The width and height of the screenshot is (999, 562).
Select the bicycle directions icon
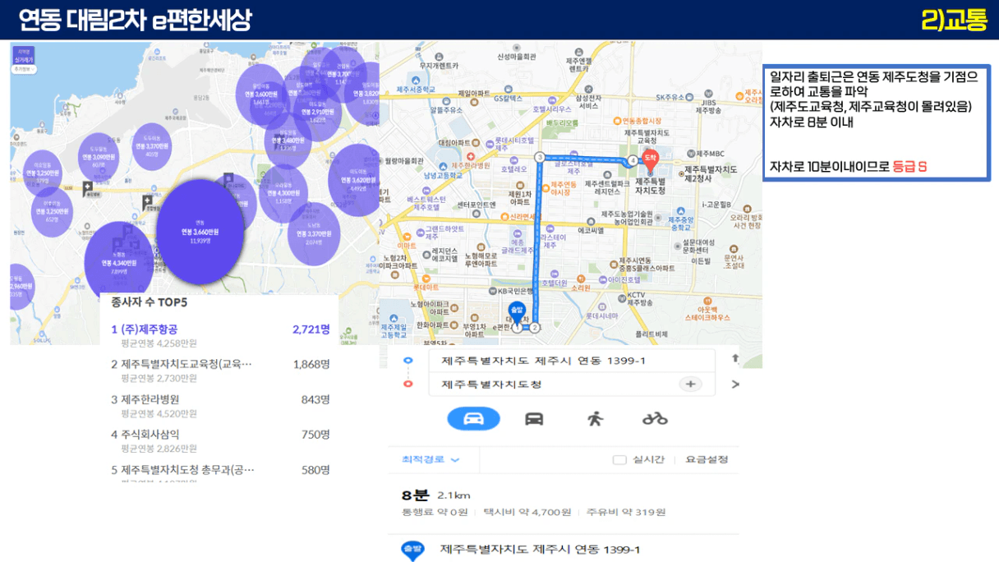pos(655,418)
